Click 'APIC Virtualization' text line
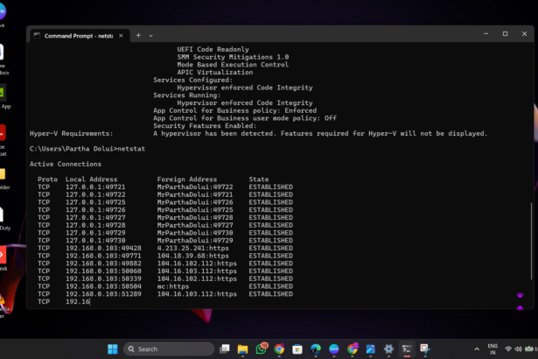The image size is (538, 359). pyautogui.click(x=215, y=72)
